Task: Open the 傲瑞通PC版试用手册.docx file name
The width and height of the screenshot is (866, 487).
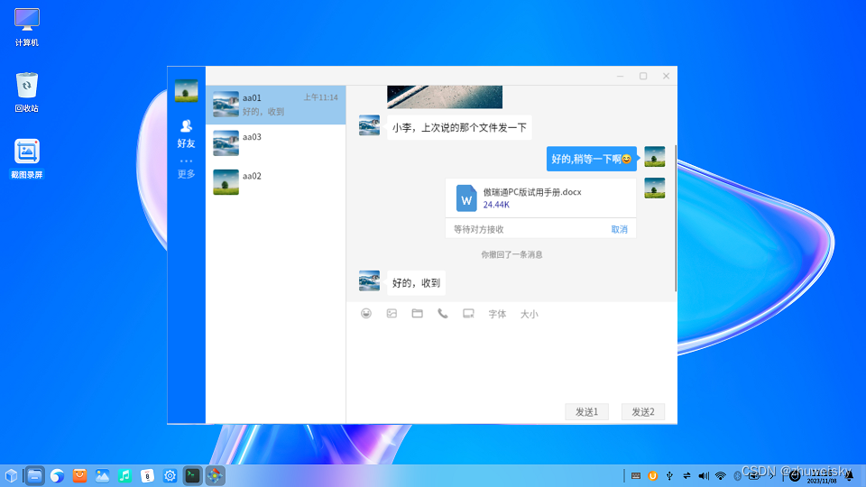Action: (x=532, y=192)
